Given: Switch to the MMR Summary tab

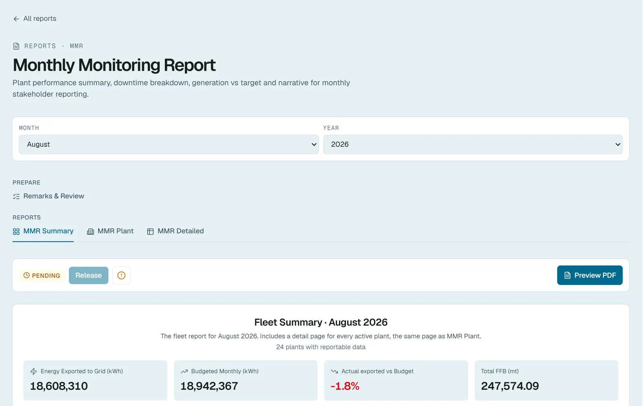Looking at the screenshot, I should (43, 231).
